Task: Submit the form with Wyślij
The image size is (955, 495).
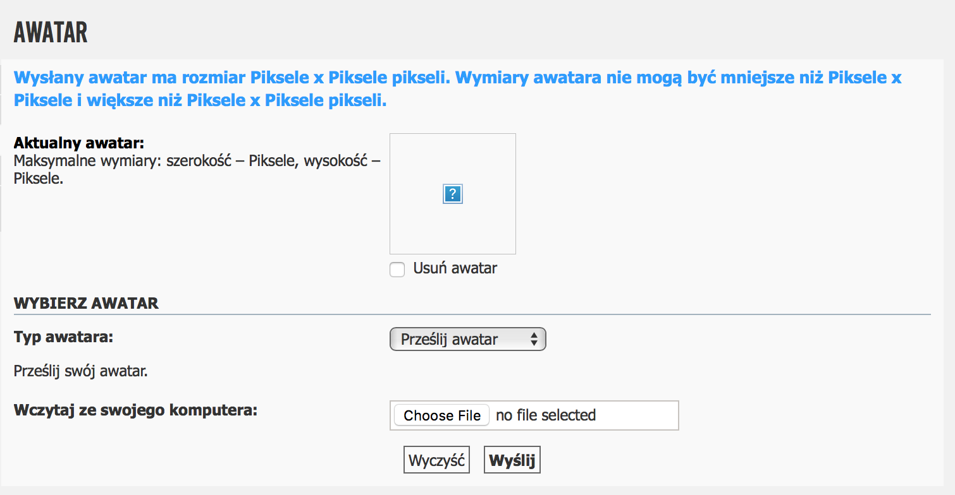Action: tap(512, 460)
